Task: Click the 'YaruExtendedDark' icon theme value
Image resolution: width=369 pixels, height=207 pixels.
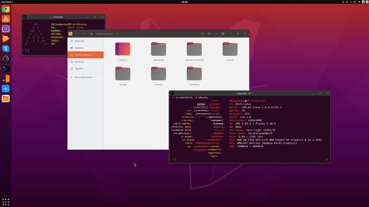Action: (x=260, y=133)
